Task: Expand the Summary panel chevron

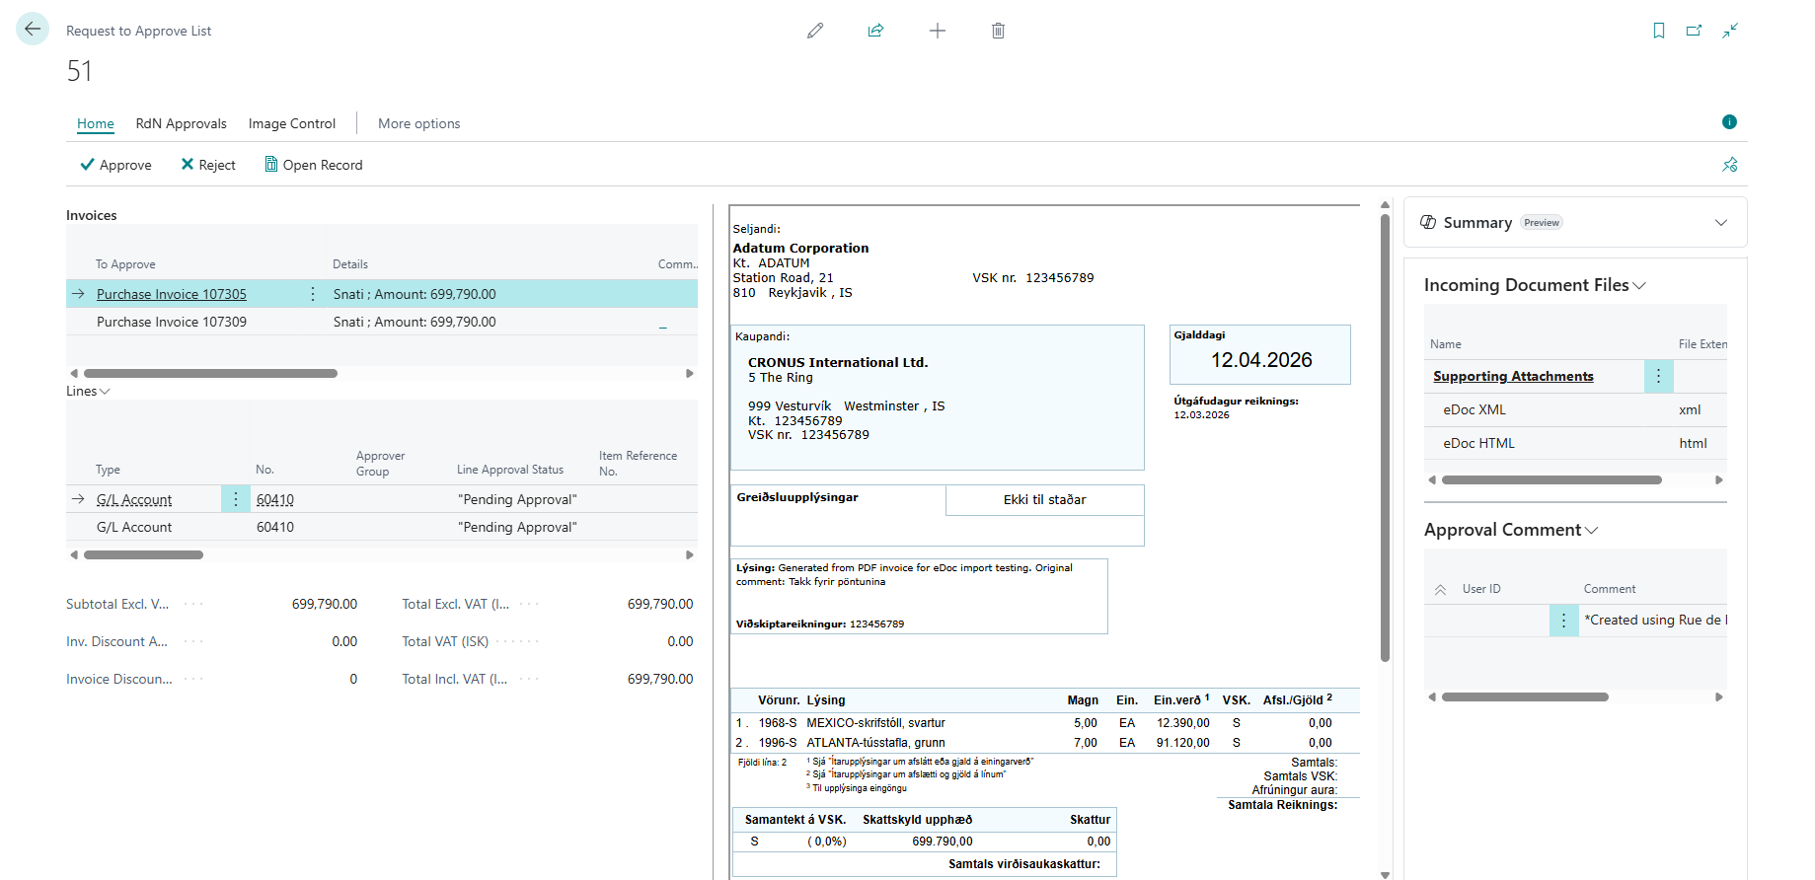Action: click(x=1721, y=223)
